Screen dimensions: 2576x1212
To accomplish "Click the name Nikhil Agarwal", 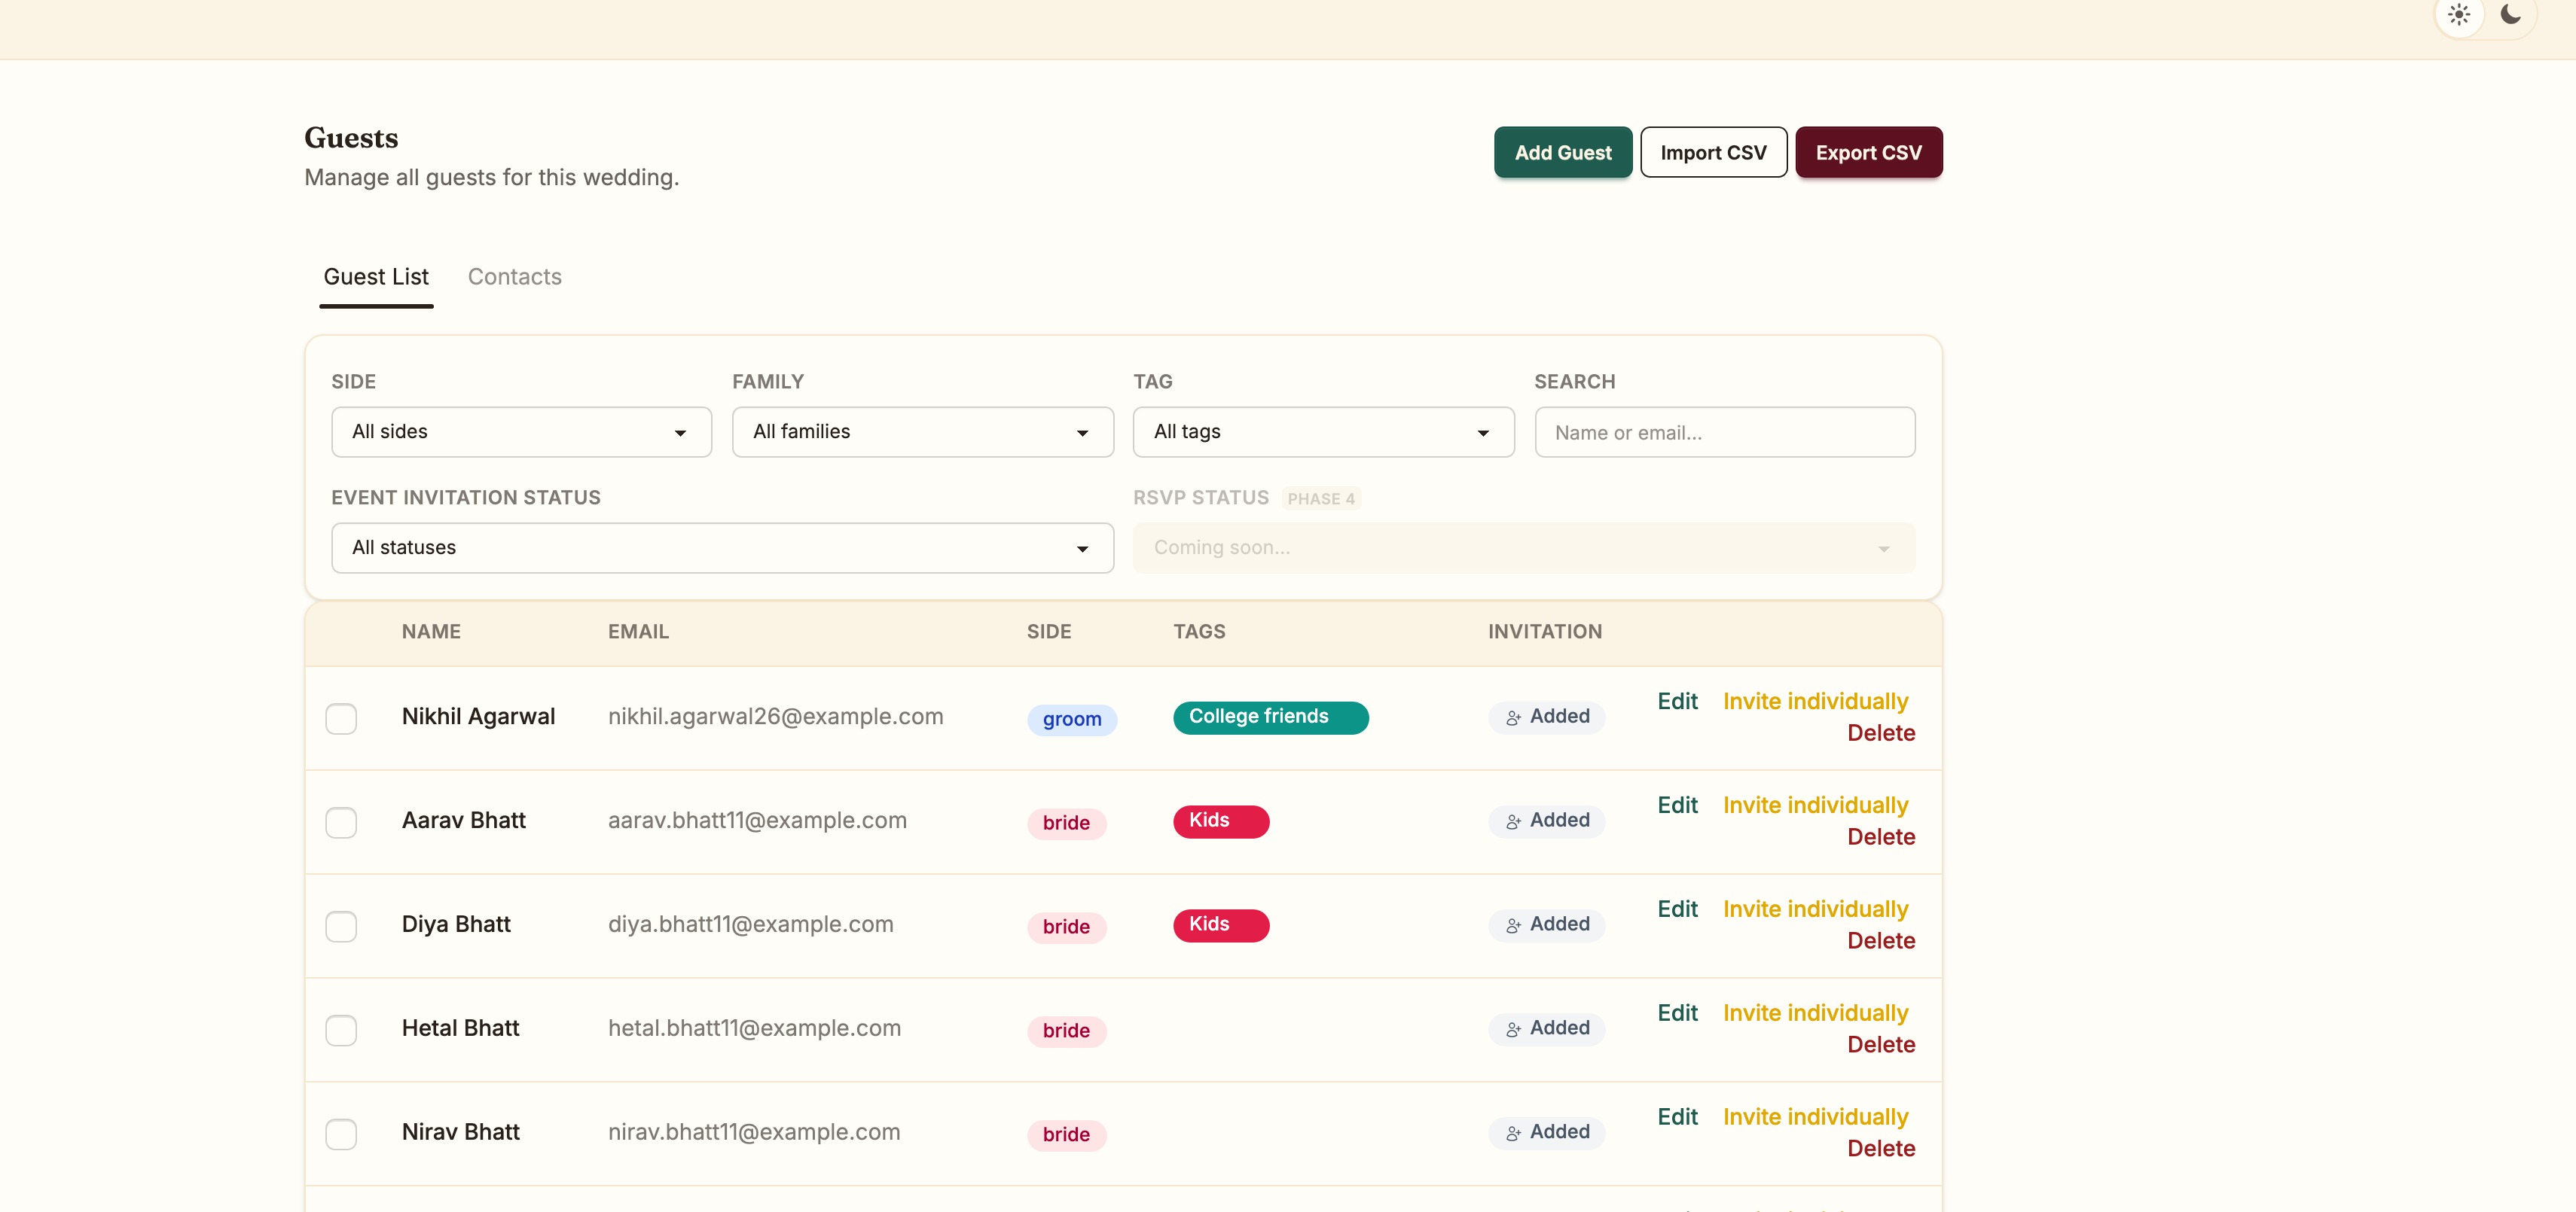I will point(478,717).
